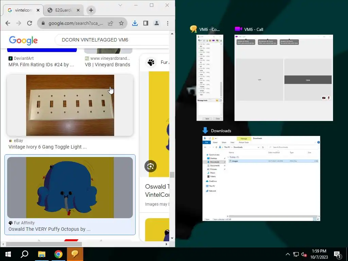Show hidden system tray icons
The height and width of the screenshot is (261, 348).
click(288, 254)
